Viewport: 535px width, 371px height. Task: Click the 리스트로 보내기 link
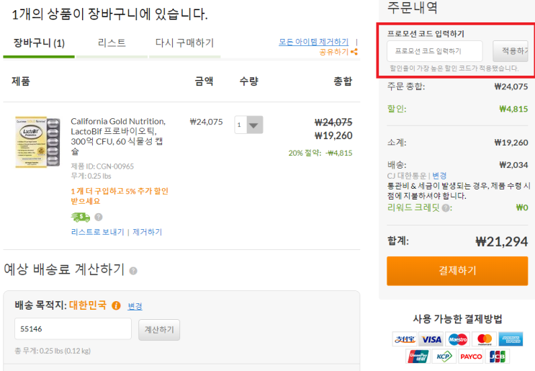click(x=98, y=232)
